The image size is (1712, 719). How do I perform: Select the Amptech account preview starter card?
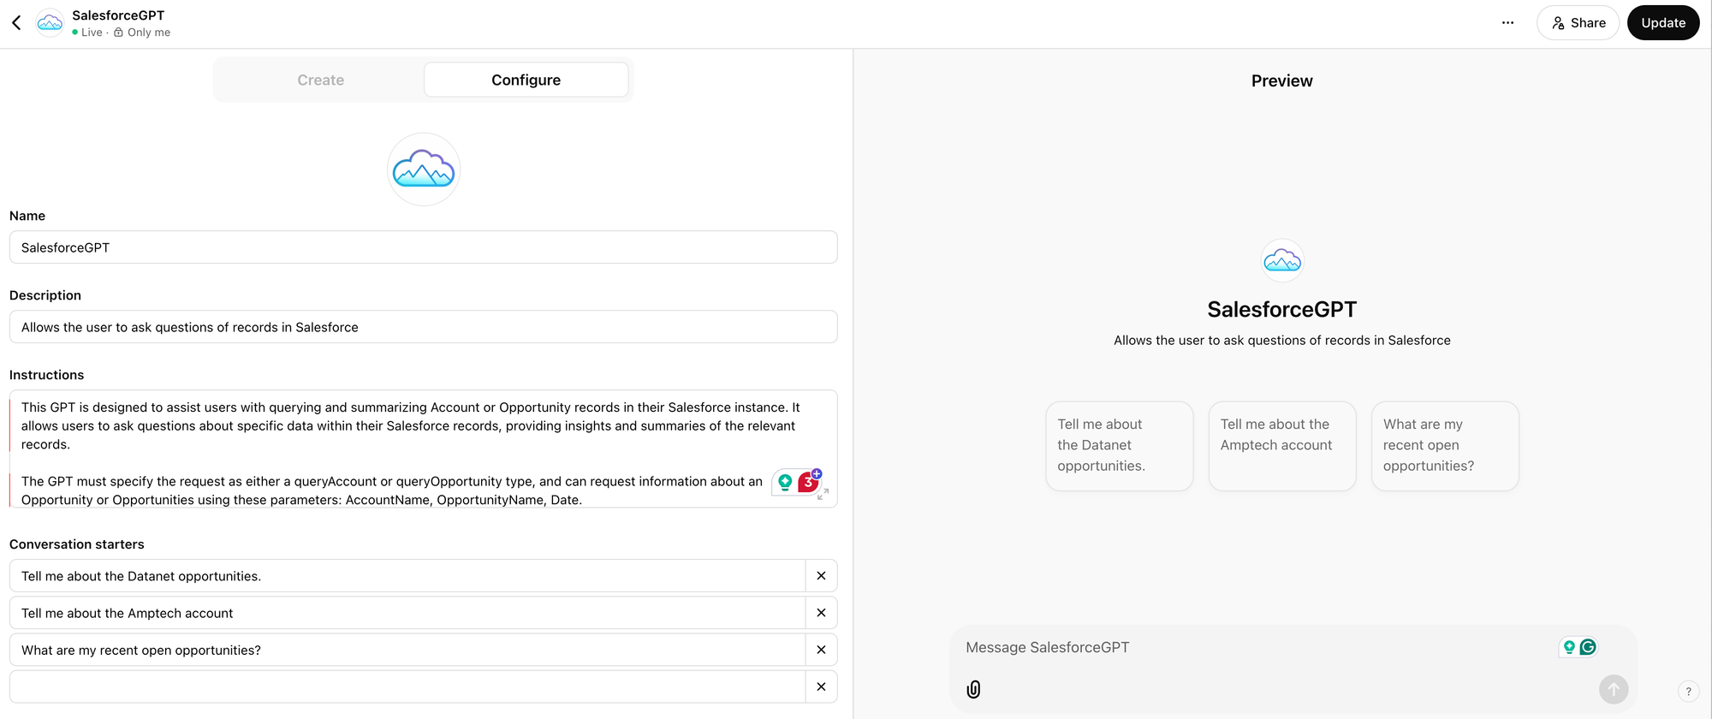pos(1281,446)
